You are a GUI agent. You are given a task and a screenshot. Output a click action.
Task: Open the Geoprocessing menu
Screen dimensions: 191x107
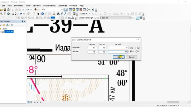[x=49, y=6]
